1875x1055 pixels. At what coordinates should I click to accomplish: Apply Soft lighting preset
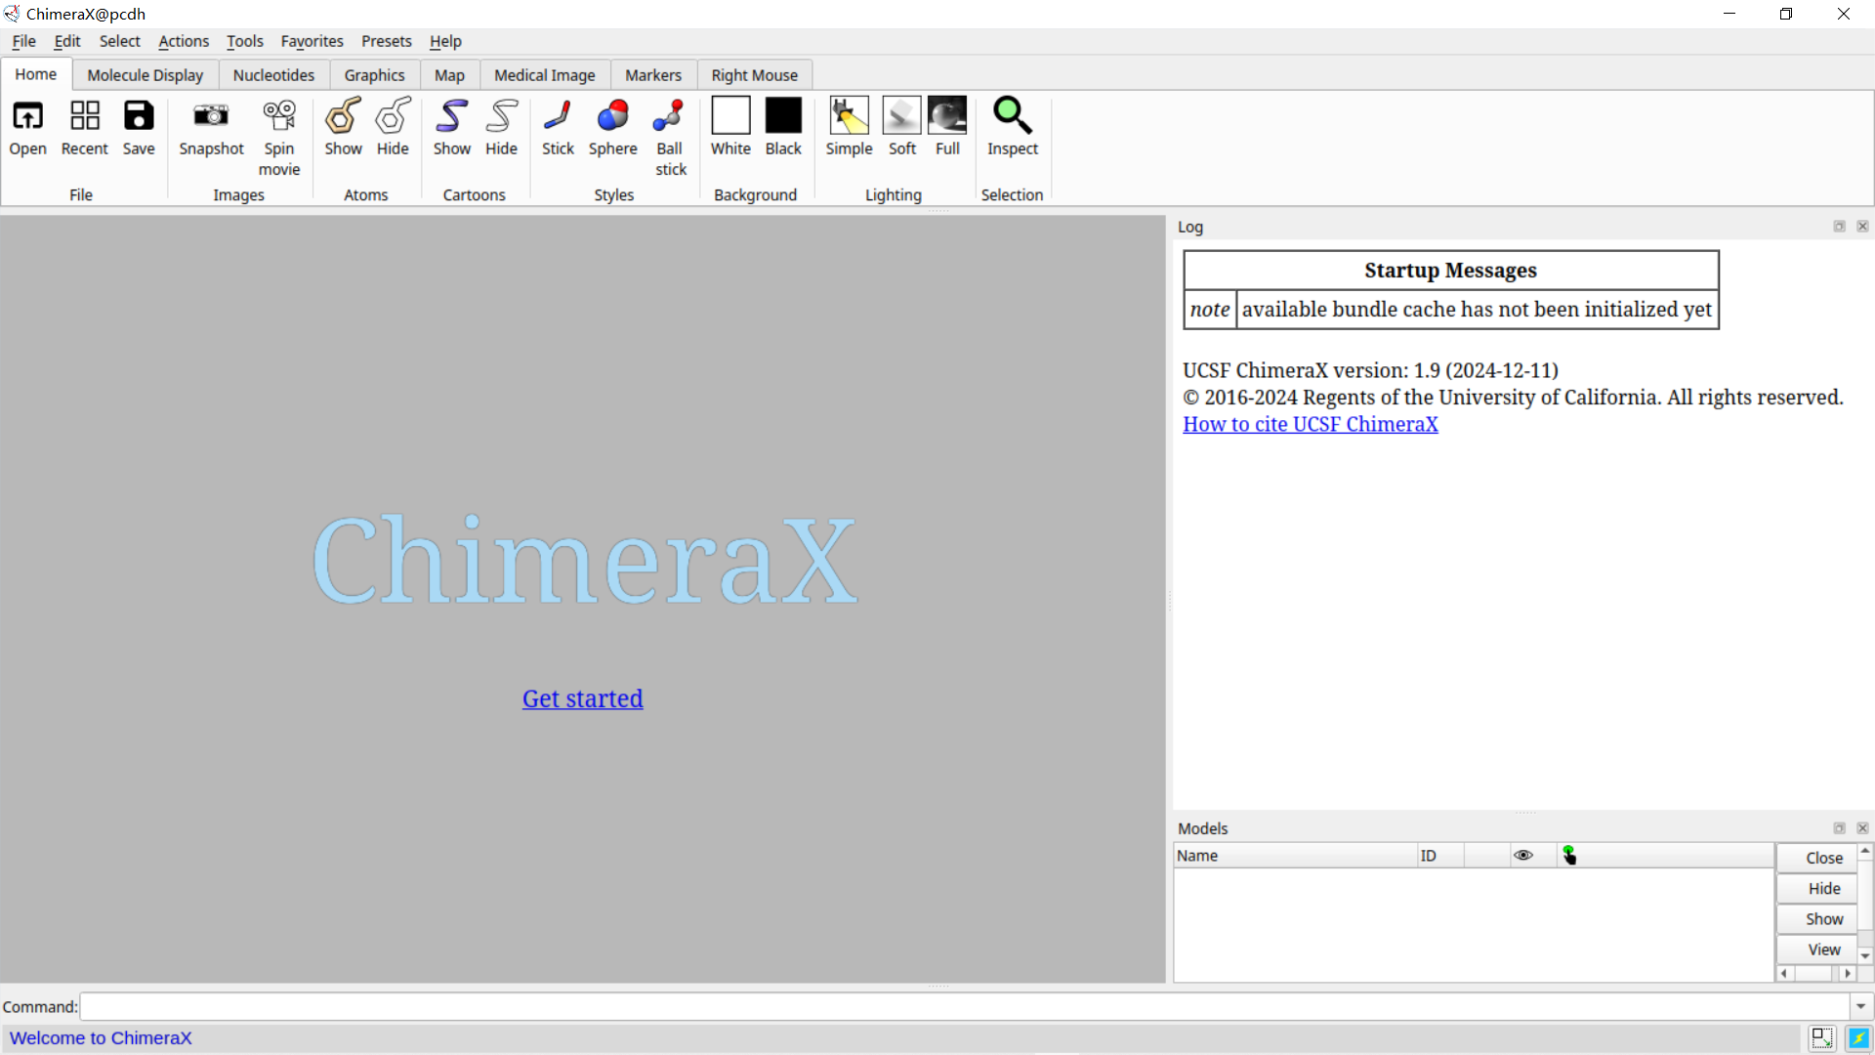[x=901, y=117]
